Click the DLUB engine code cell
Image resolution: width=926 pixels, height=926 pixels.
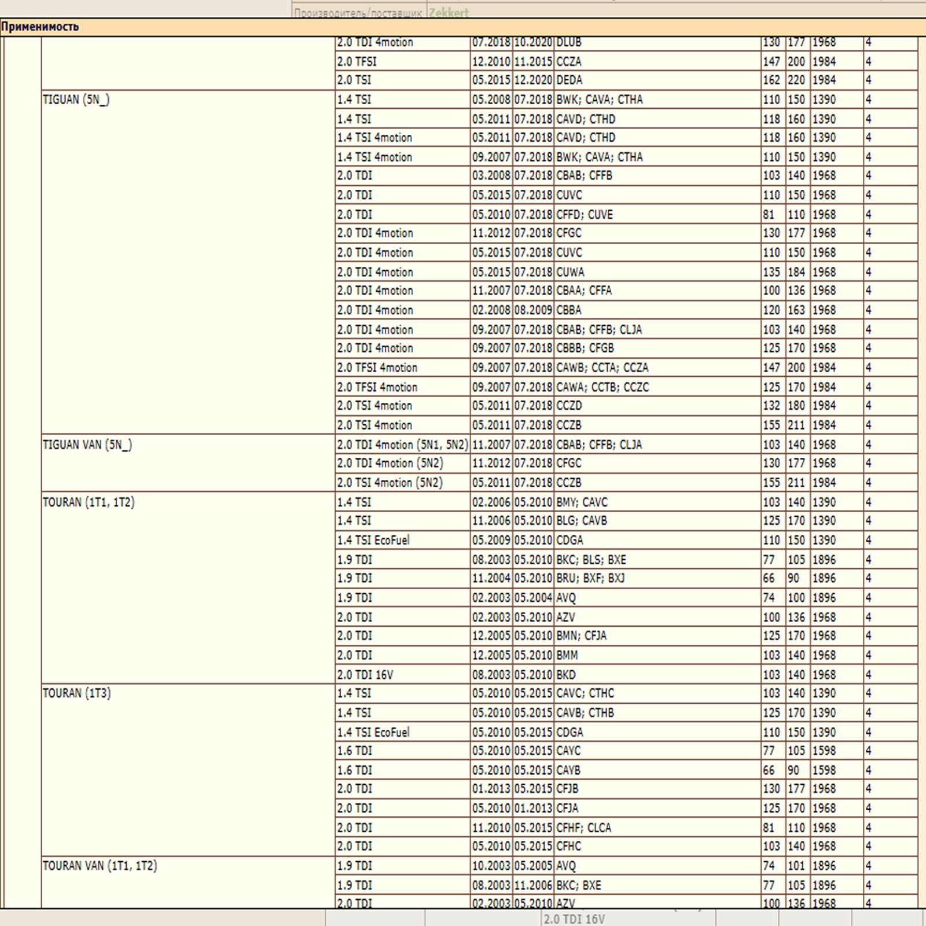(569, 42)
